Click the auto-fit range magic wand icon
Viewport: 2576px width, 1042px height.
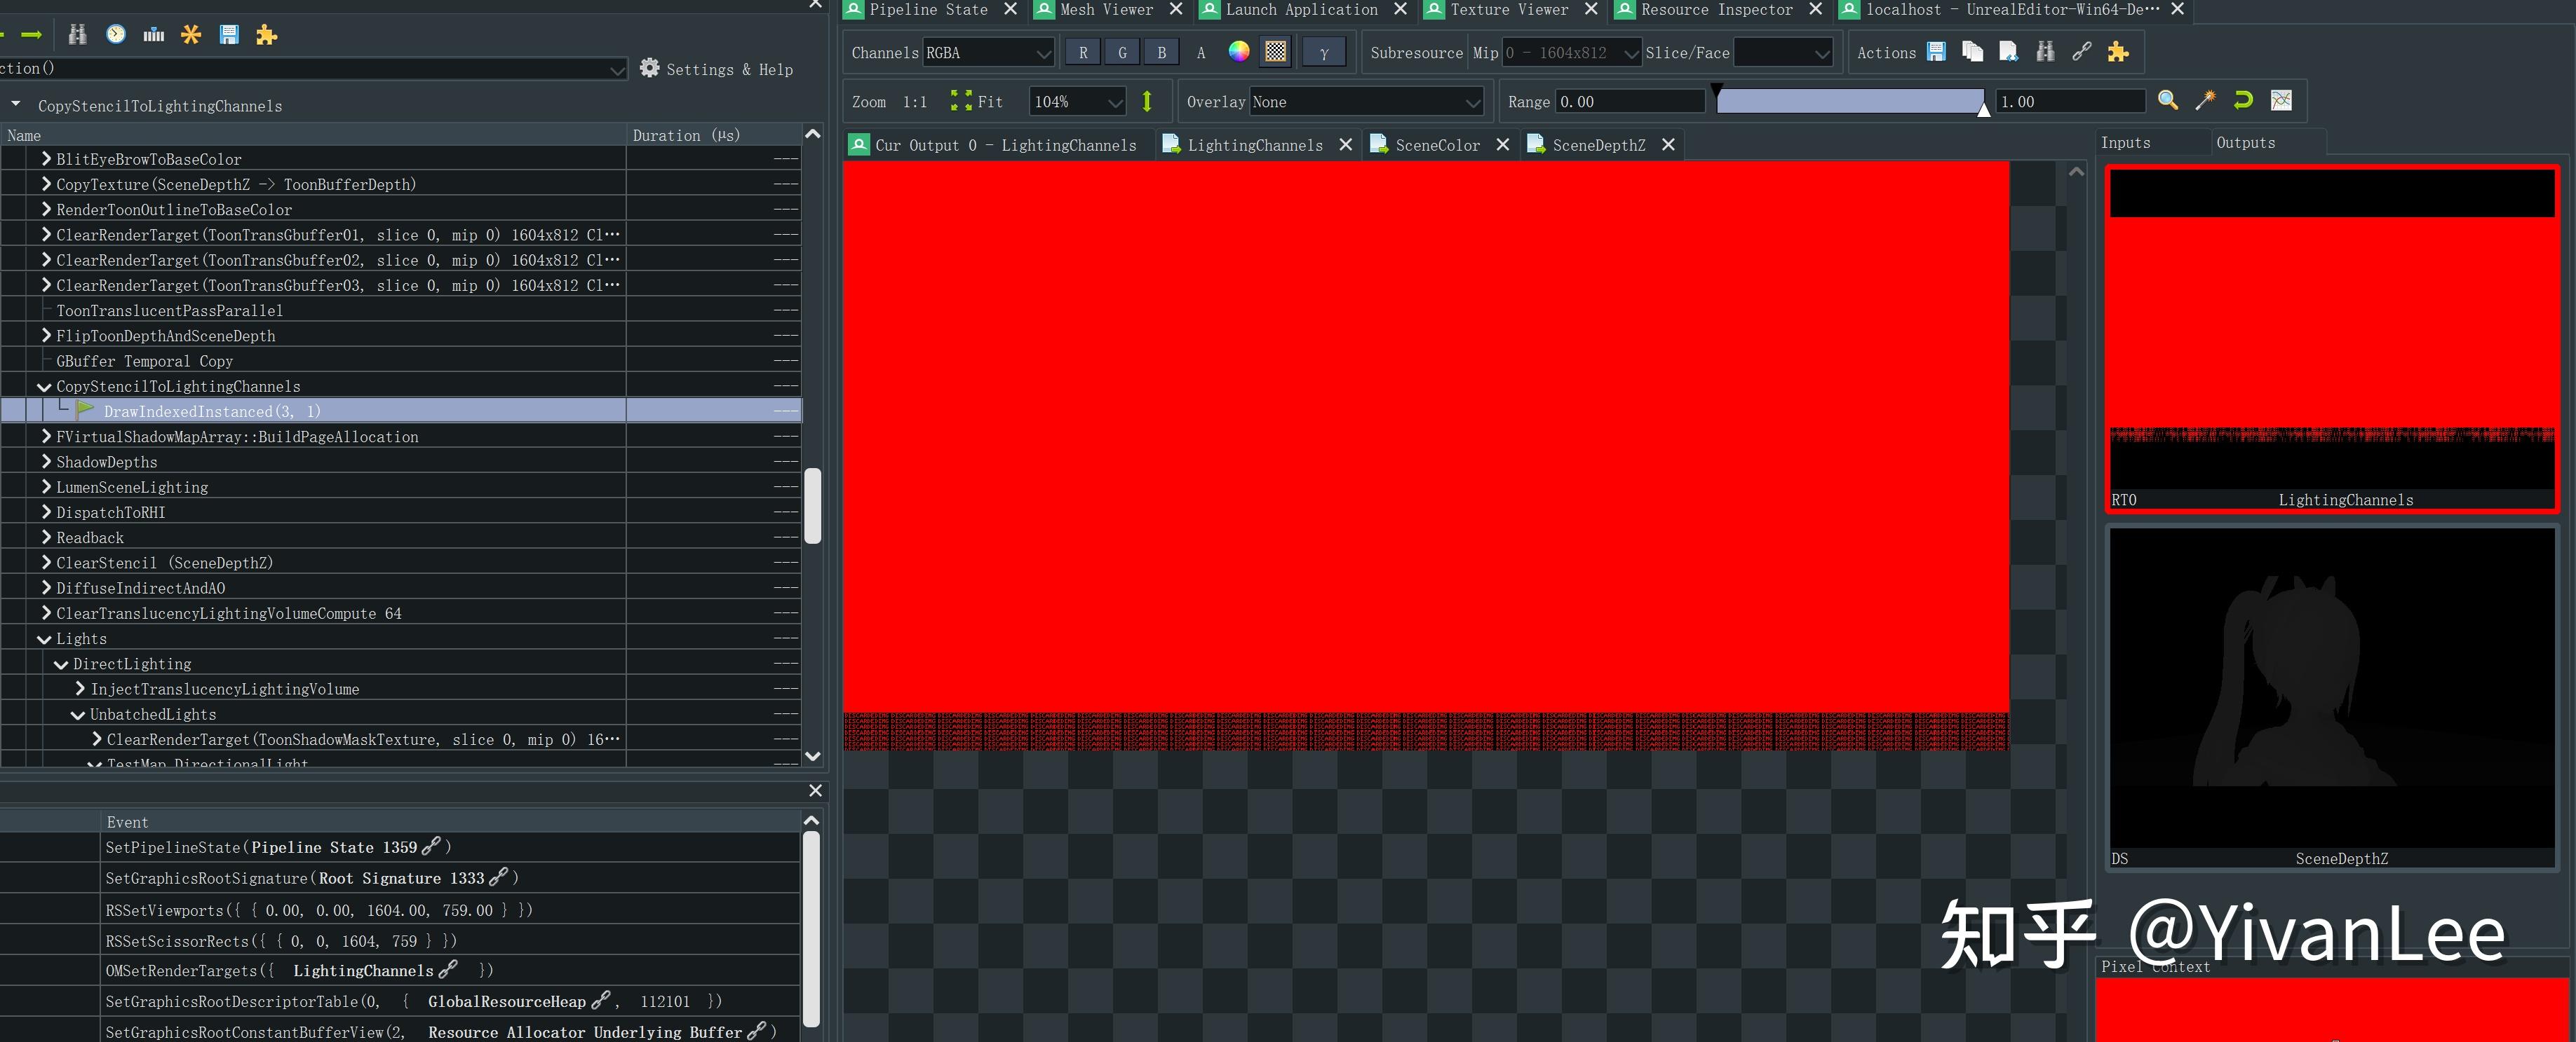click(x=2205, y=100)
